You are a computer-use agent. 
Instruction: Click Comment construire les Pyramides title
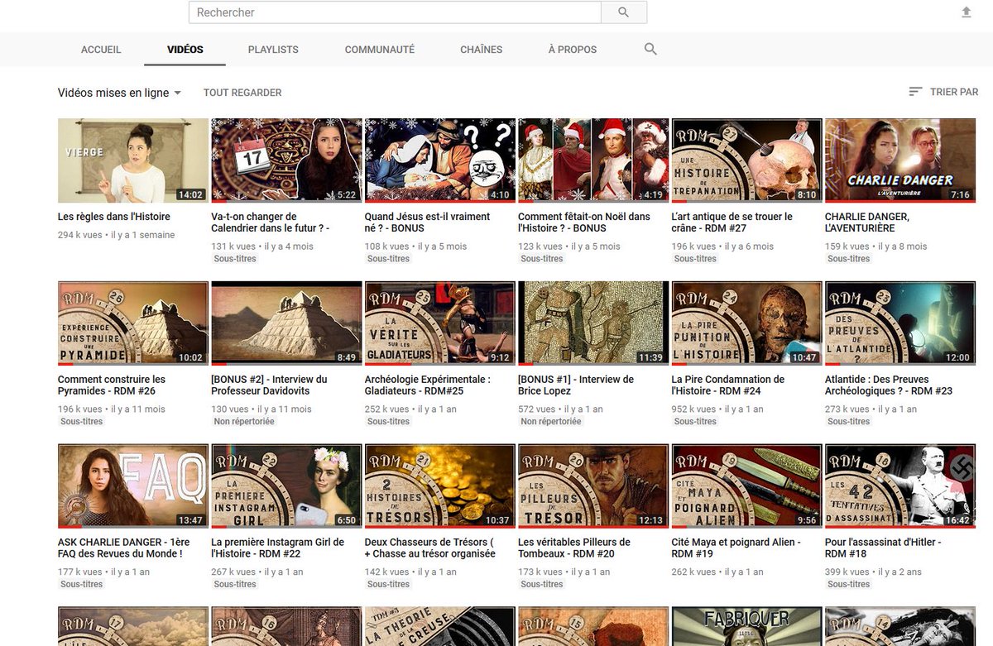[112, 385]
